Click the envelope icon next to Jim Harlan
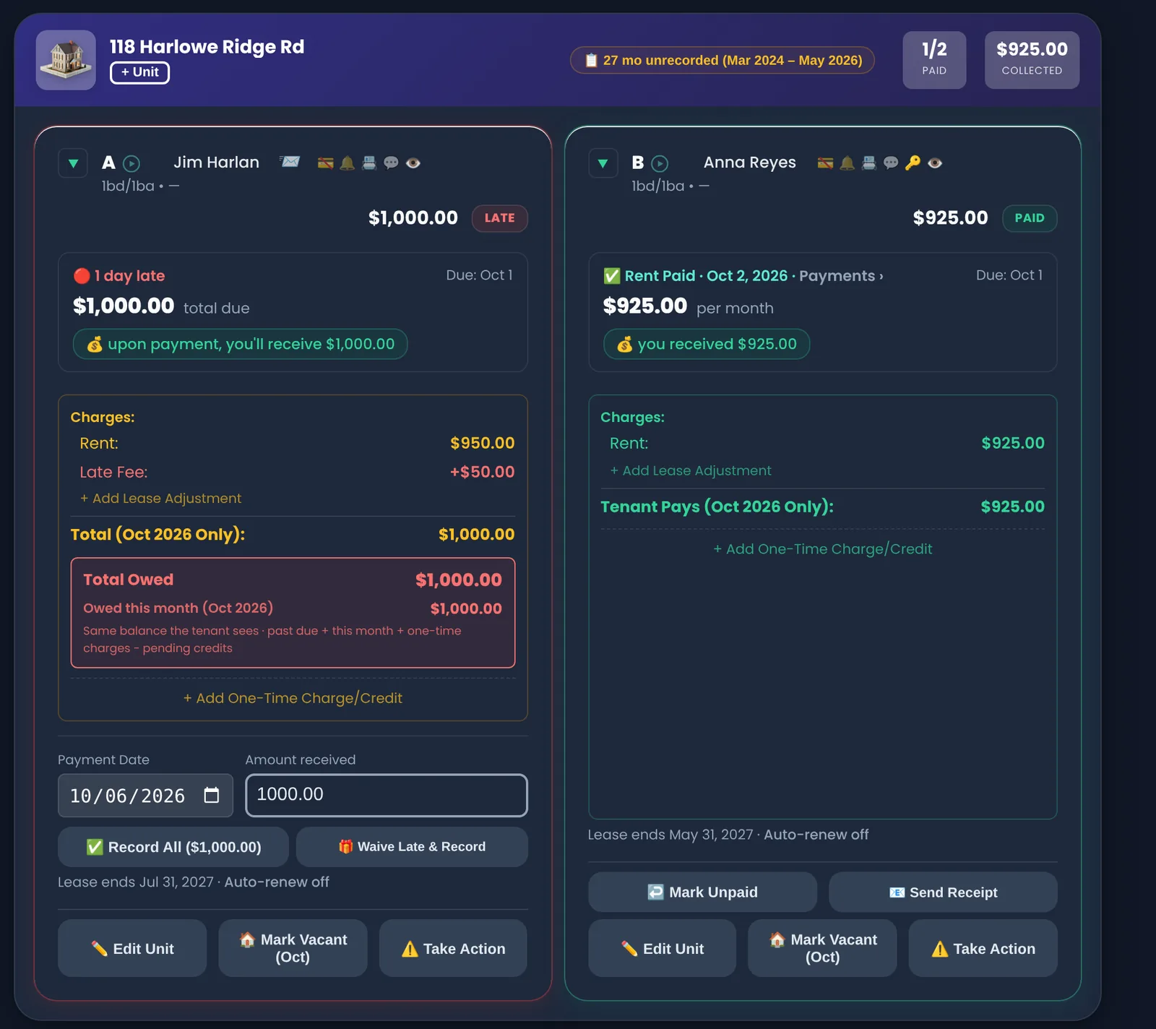 pos(290,162)
